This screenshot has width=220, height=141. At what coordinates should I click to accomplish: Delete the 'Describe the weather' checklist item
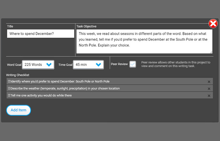pyautogui.click(x=209, y=89)
